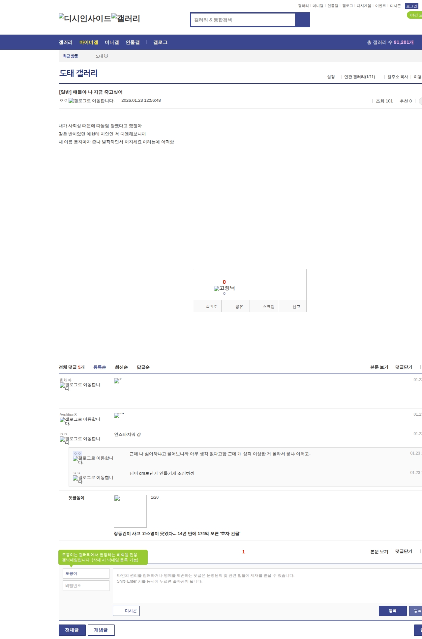Expand the 최근방문 recent visits bar
Viewport: 422px width, 639px height.
[x=70, y=56]
